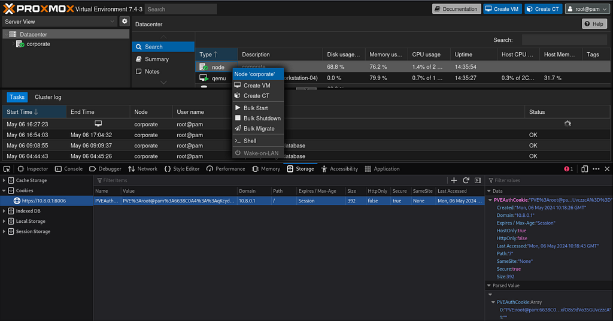Sort by Disk usage column
The width and height of the screenshot is (613, 321).
[x=344, y=54]
